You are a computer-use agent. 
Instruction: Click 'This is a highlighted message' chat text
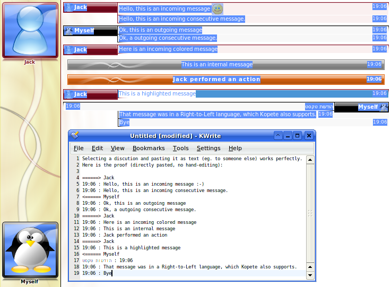coord(157,93)
